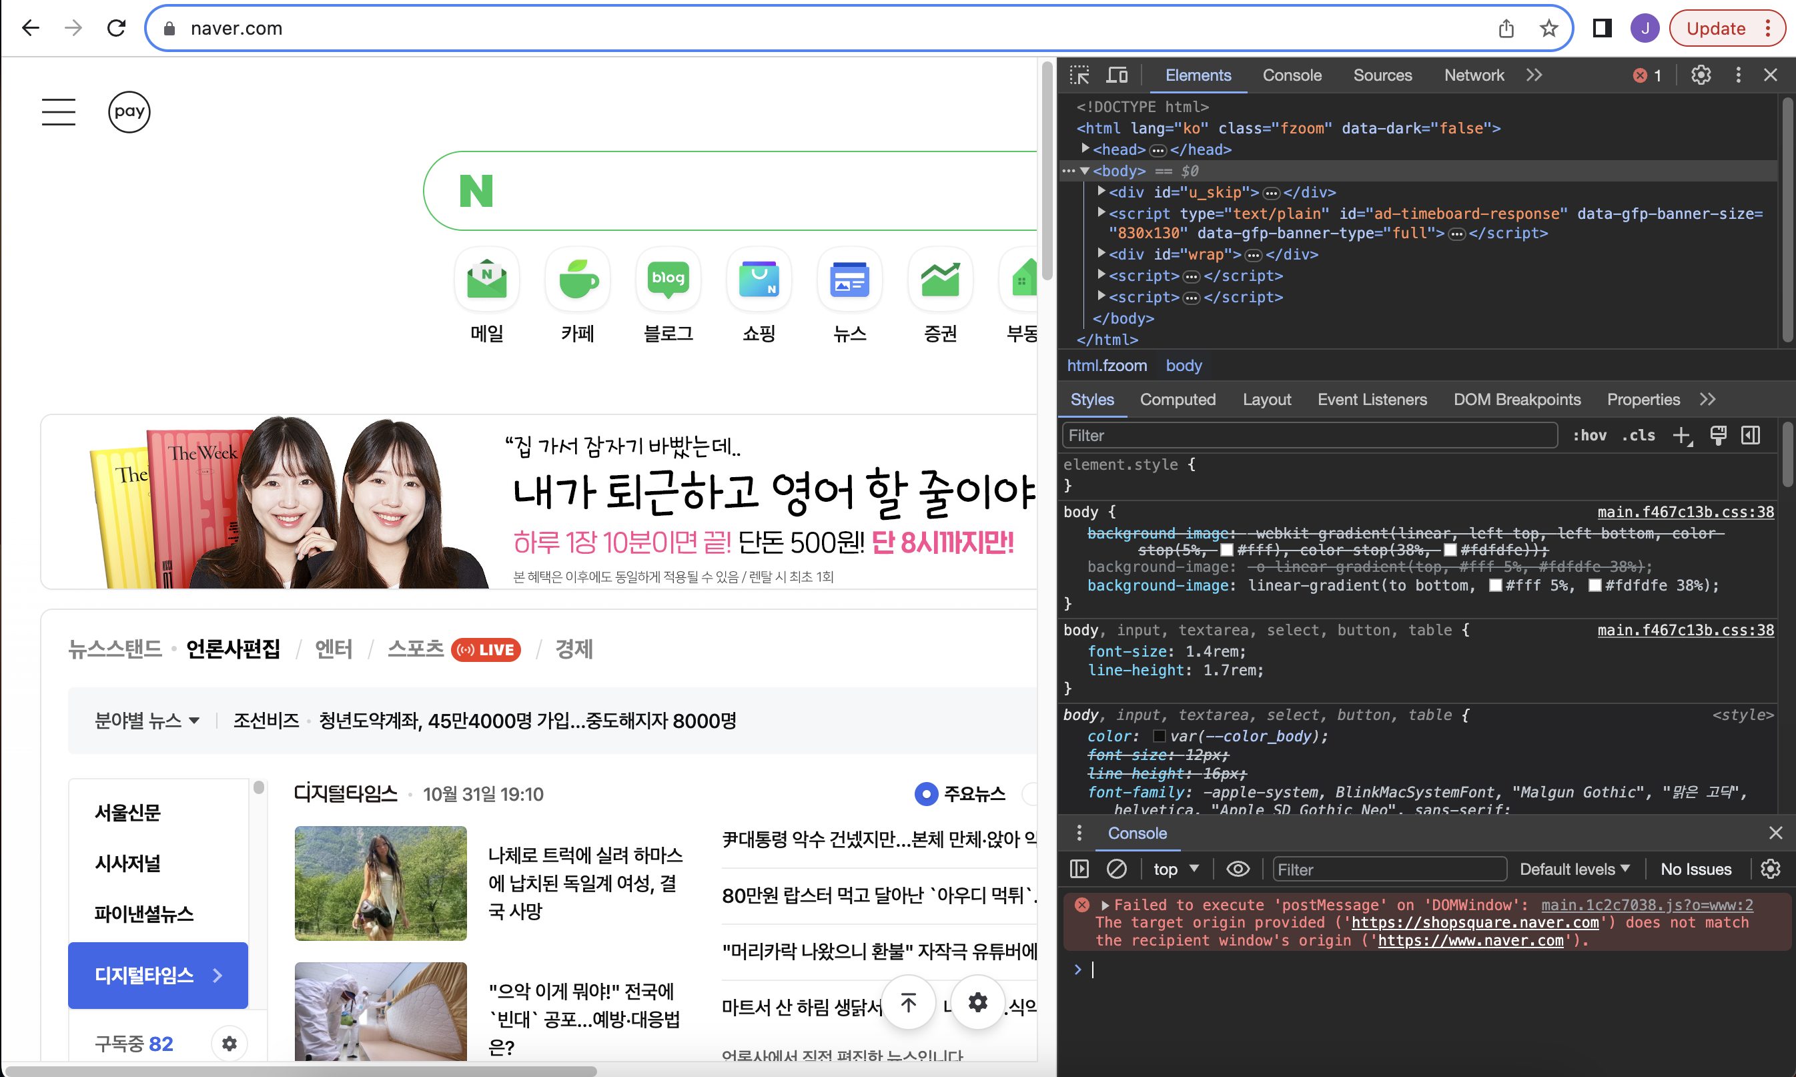Open the 쇼핑 shopping shortcut icon
The width and height of the screenshot is (1796, 1077).
pos(759,280)
